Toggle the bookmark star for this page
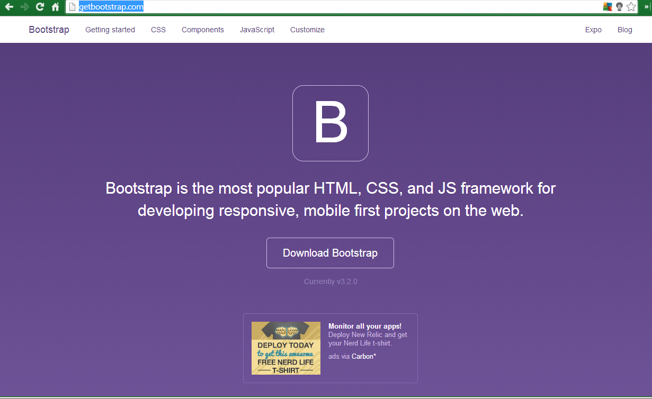Screen dimensions: 652x399 pos(631,7)
